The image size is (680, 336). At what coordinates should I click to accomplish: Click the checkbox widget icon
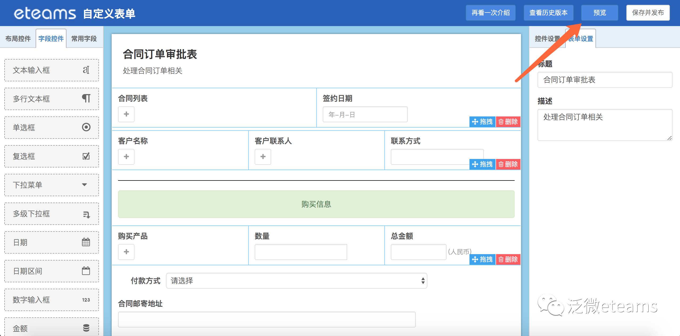pos(86,156)
